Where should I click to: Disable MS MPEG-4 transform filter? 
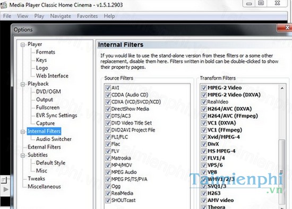204,151
